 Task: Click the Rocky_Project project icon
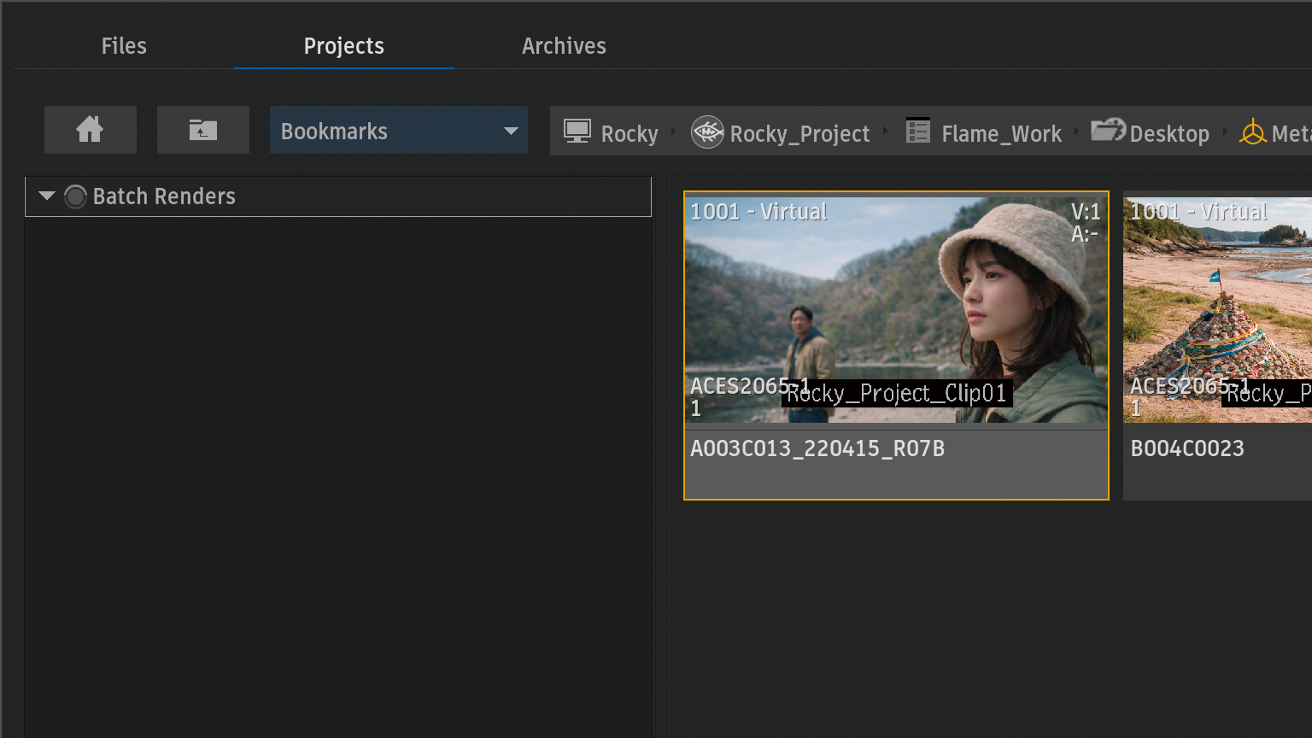pos(707,132)
